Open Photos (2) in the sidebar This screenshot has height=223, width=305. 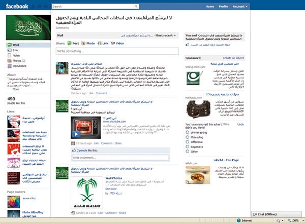[18, 61]
